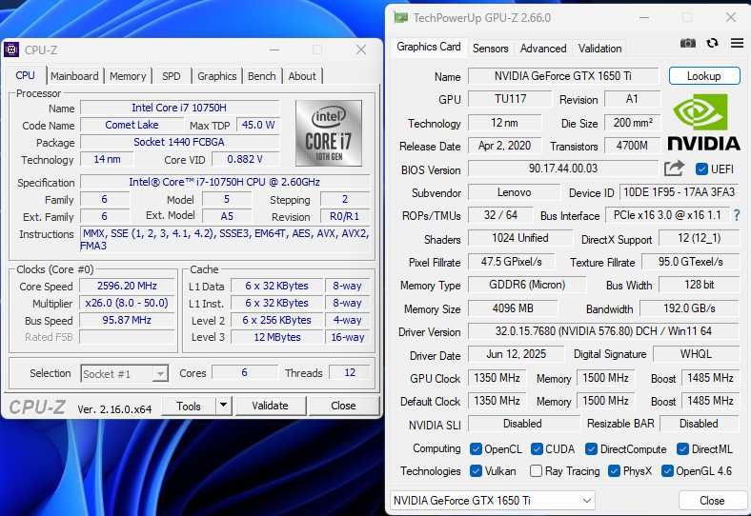Click the Release Date Apr 2, 2020 field
751x516 pixels.
[504, 146]
